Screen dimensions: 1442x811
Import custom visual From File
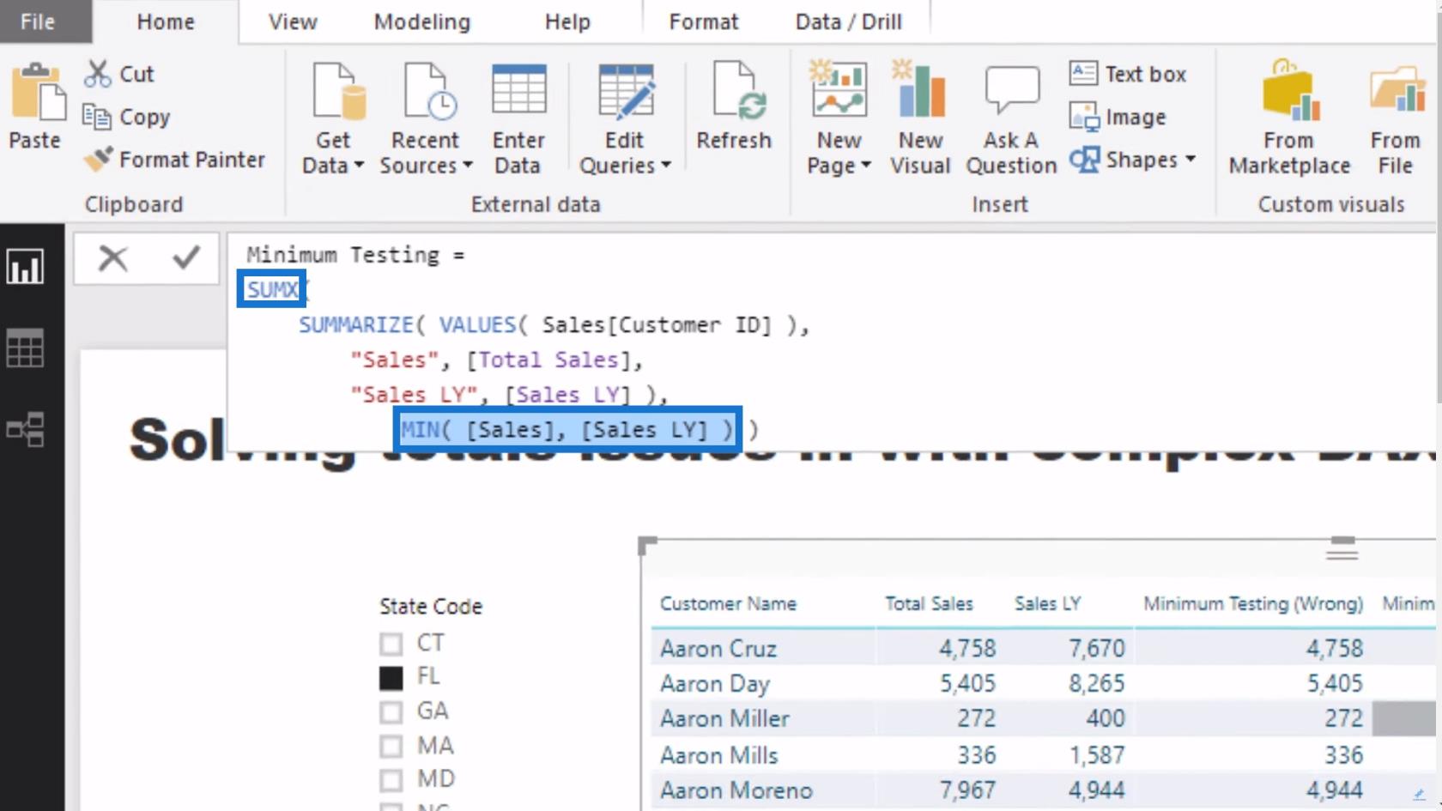(1396, 119)
